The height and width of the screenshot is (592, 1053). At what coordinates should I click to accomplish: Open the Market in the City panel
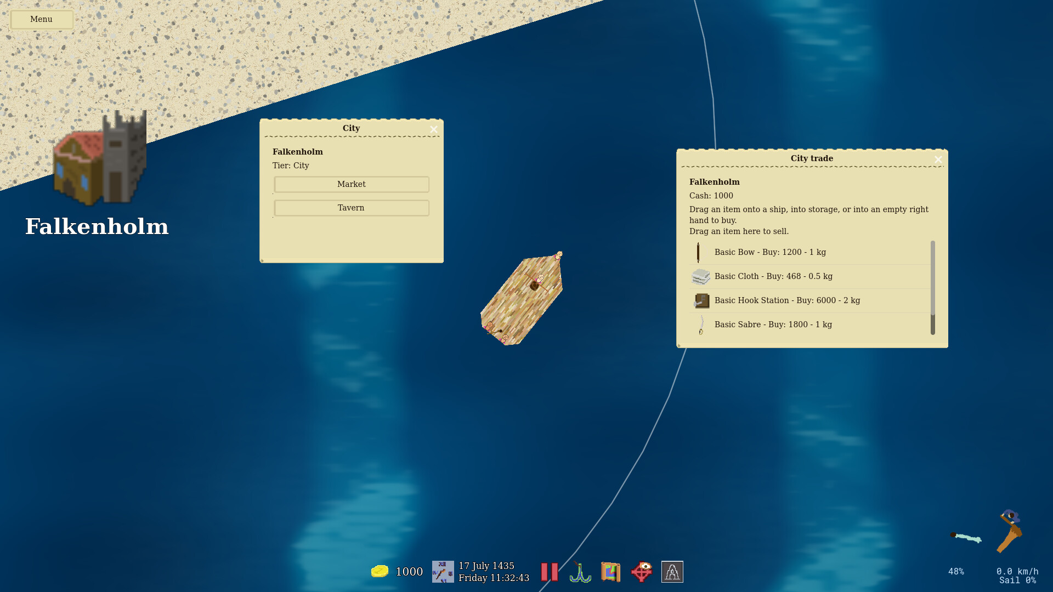click(352, 184)
